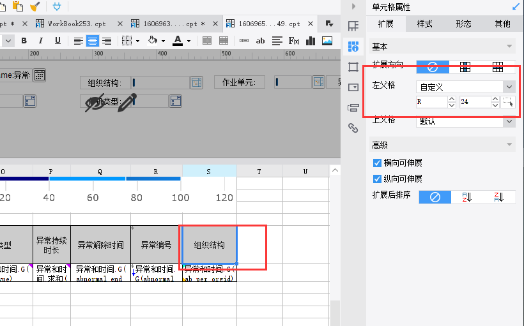
Task: Apply underline formatting
Action: tap(58, 41)
